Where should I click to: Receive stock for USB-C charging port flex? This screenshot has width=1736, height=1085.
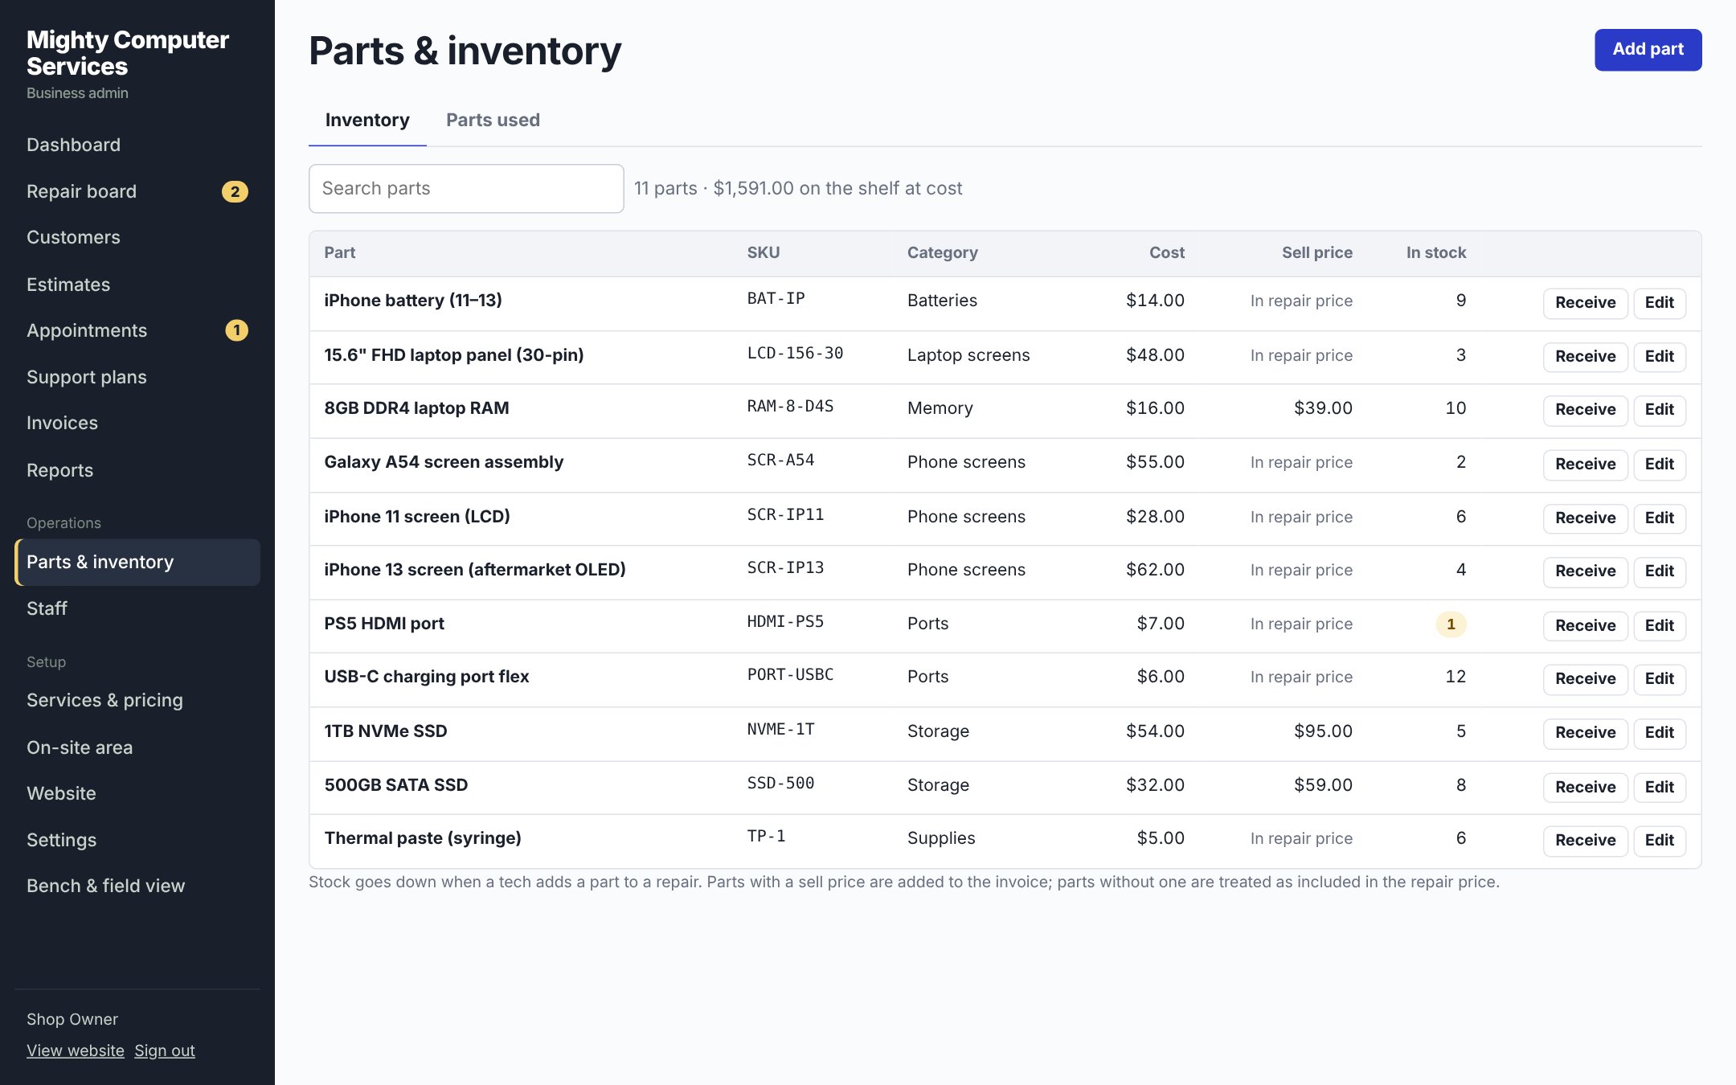tap(1585, 679)
